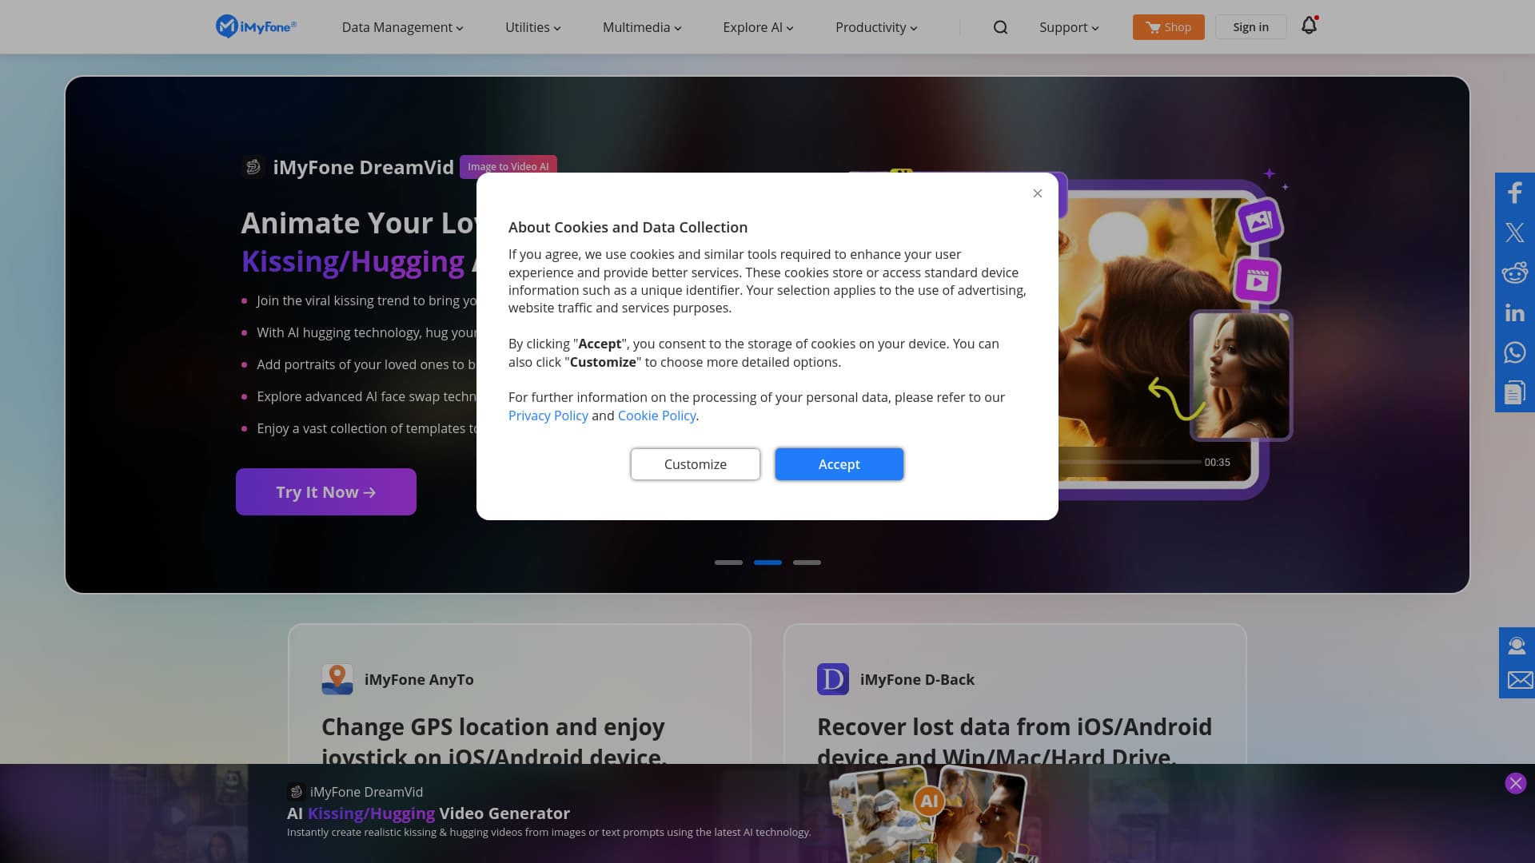Click Try It Now for DreamVid
The width and height of the screenshot is (1535, 863).
pos(325,491)
